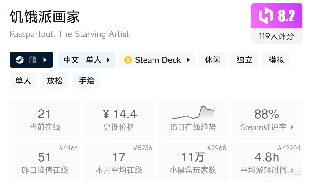312x182 pixels.
Task: Open Steam好评率 details arrow
Action: 292,127
